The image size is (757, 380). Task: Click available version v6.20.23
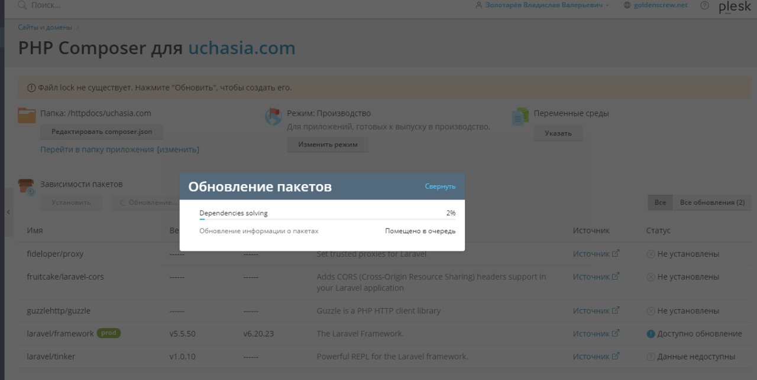pyautogui.click(x=258, y=333)
